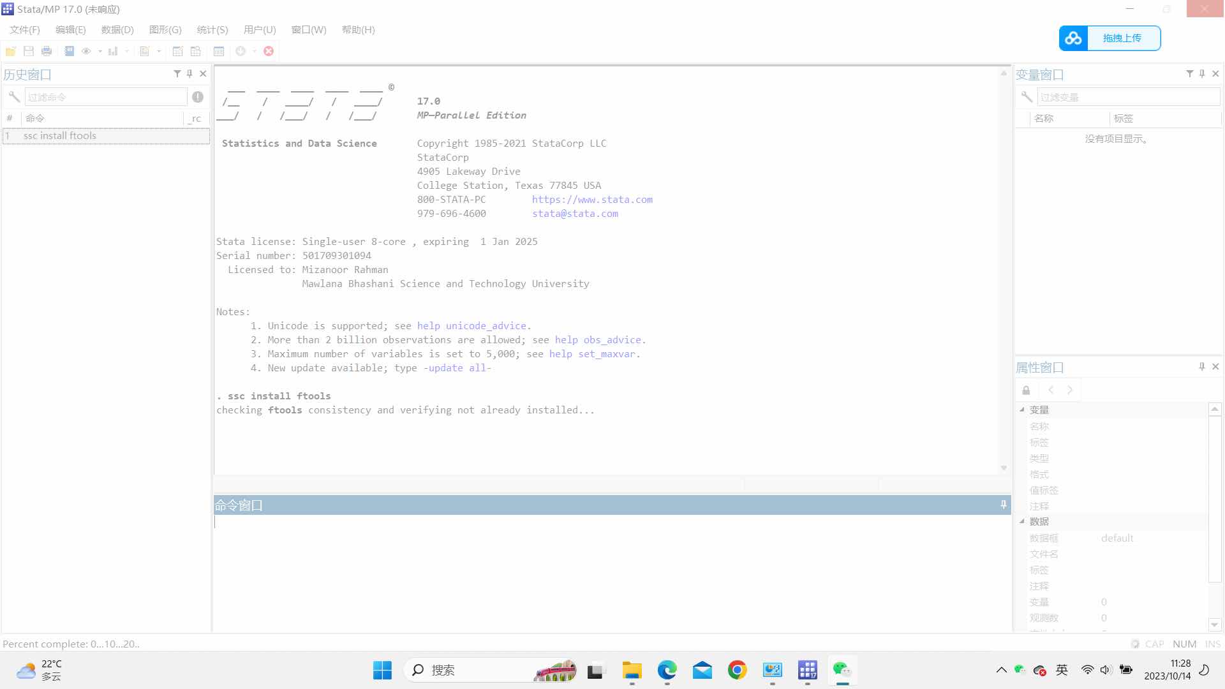Click the help unicode_advice link

coord(471,326)
